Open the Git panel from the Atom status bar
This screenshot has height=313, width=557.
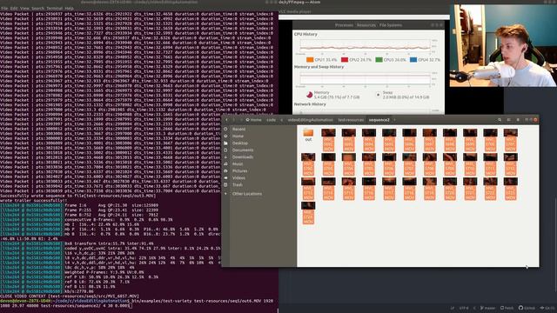(x=547, y=308)
